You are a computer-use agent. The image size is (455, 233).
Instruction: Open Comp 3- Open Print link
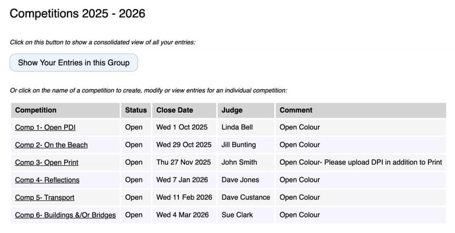click(x=47, y=162)
